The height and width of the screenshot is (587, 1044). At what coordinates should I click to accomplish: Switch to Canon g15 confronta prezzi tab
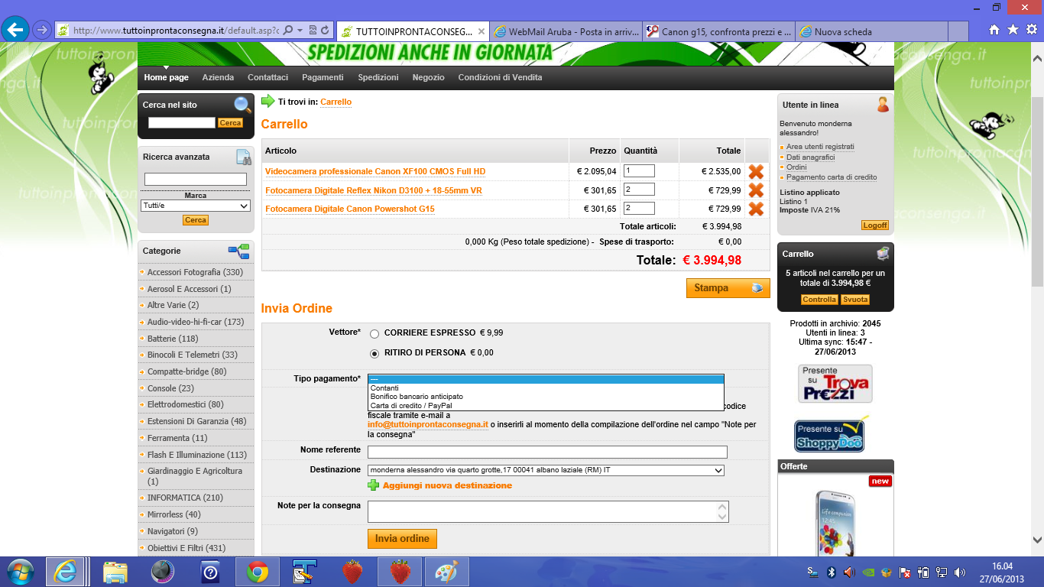click(x=718, y=31)
